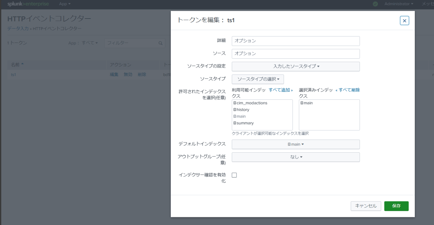The width and height of the screenshot is (434, 225).
Task: Click the すべて追加 link
Action: [281, 90]
